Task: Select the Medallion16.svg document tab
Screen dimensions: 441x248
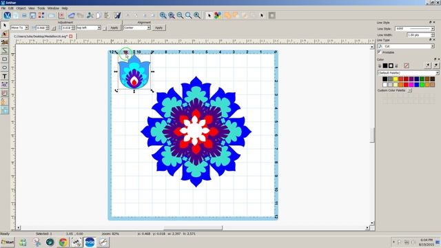Action: (41, 37)
